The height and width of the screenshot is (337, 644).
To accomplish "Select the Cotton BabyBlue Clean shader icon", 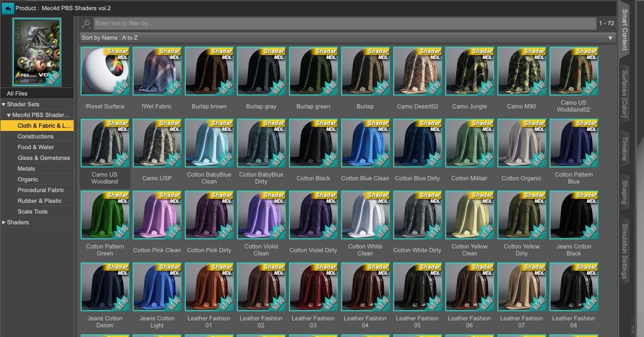I will (209, 143).
